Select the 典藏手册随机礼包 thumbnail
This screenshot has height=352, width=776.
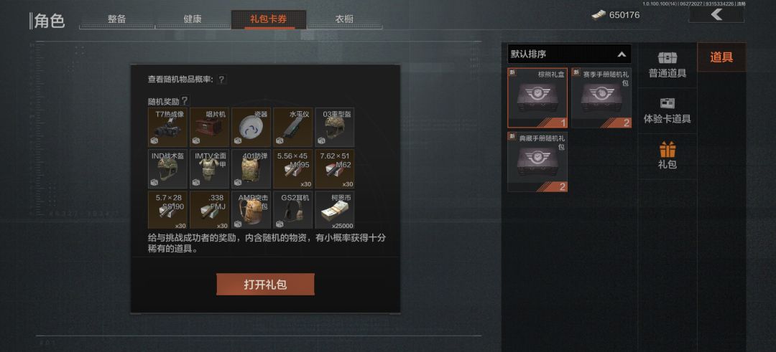click(537, 161)
